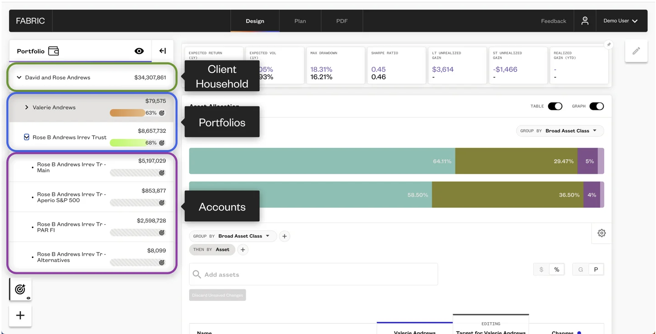
Task: Toggle the TABLE switch off
Action: pyautogui.click(x=555, y=106)
